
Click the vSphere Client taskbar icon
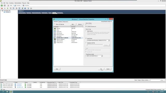pos(11,92)
